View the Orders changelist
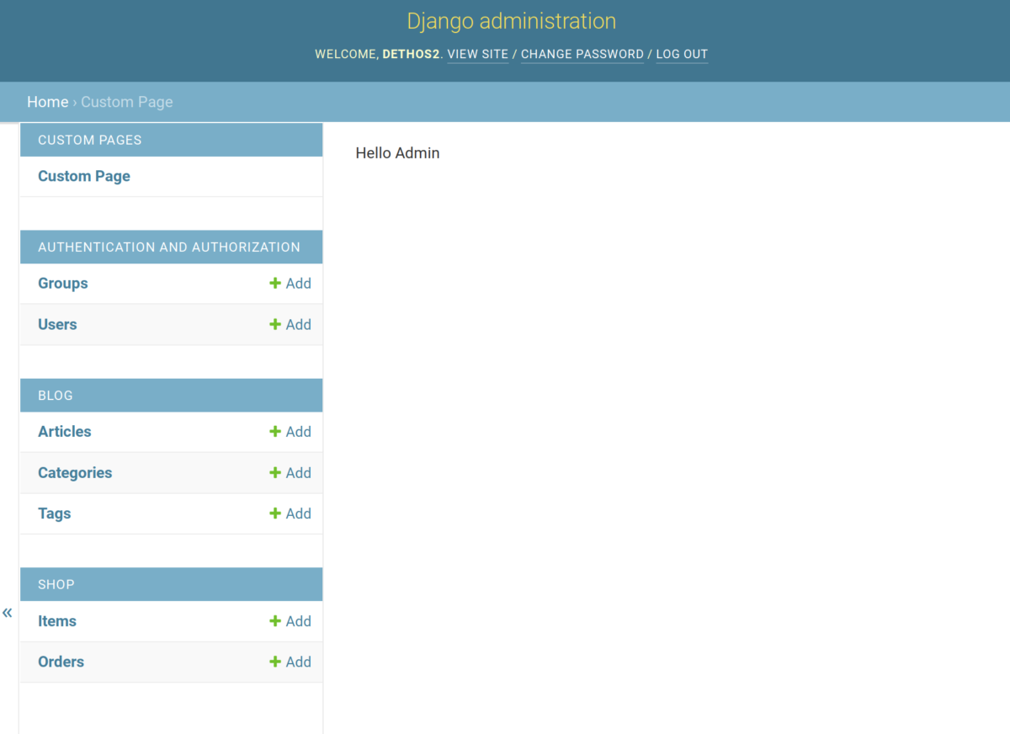This screenshot has height=734, width=1010. click(61, 662)
